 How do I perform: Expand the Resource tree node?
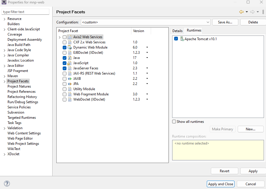tap(4, 19)
